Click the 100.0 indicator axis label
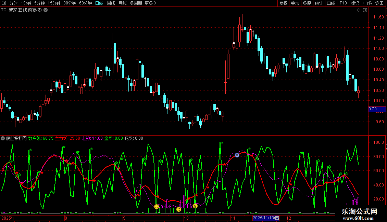 coord(378,142)
